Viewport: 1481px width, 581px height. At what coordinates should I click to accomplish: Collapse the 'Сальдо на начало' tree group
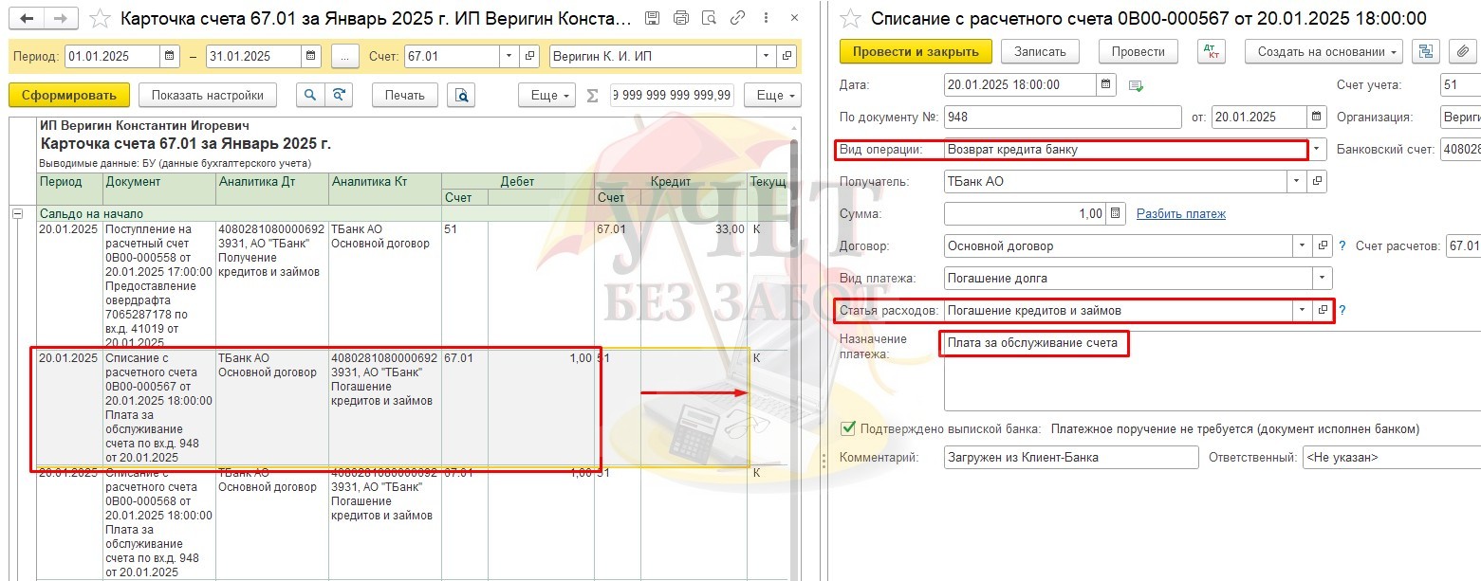click(17, 214)
